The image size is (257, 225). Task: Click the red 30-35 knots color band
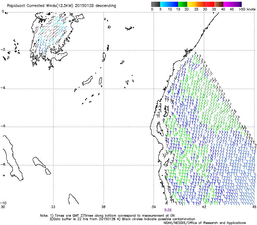tap(210, 4)
